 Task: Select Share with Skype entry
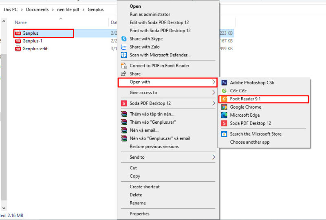point(146,39)
